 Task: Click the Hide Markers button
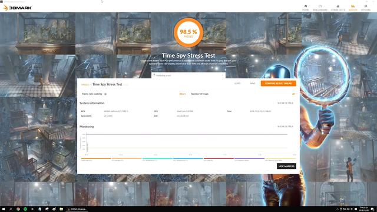286,166
